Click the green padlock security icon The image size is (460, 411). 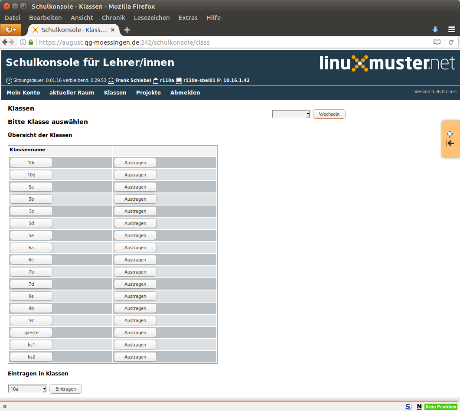(x=31, y=42)
